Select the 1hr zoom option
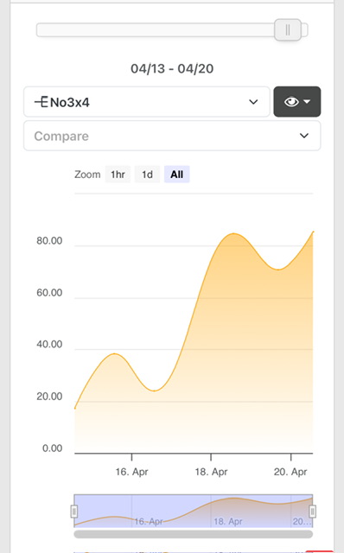 pos(118,175)
